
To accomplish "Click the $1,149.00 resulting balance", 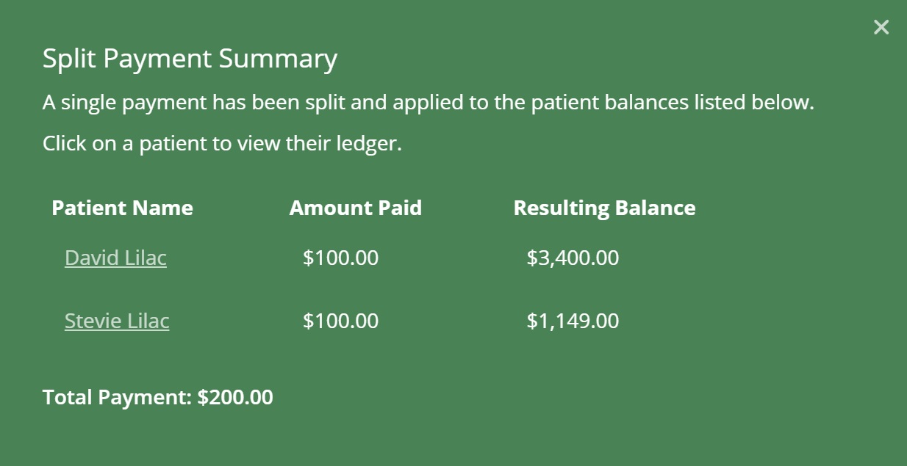I will (x=573, y=321).
